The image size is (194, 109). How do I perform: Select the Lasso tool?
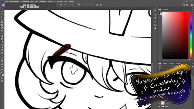2,17
